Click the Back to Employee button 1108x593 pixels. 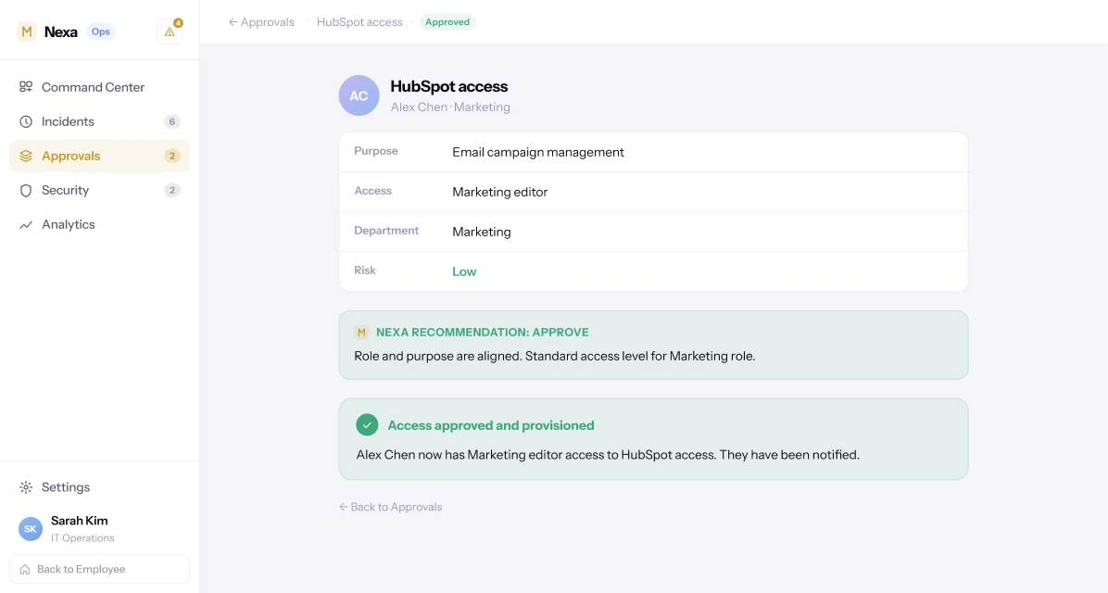click(100, 569)
